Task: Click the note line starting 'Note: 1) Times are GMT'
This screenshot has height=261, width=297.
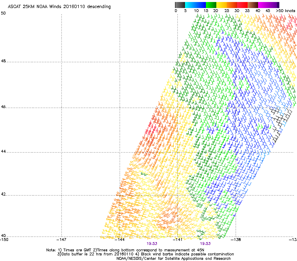Action: pyautogui.click(x=125, y=250)
